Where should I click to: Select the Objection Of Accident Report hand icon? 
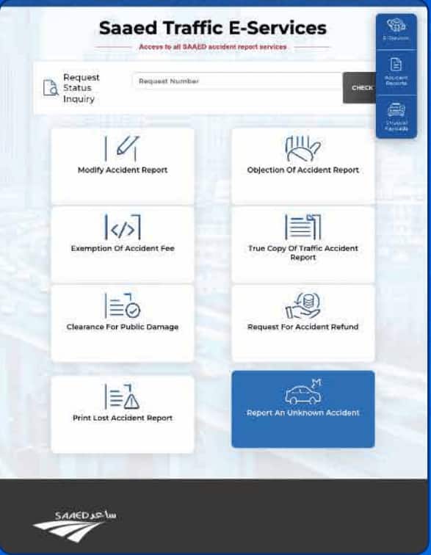[303, 148]
